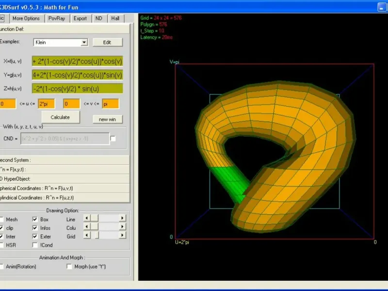Image resolution: width=388 pixels, height=291 pixels.
Task: Click the Line slider right arrow
Action: [x=122, y=219]
